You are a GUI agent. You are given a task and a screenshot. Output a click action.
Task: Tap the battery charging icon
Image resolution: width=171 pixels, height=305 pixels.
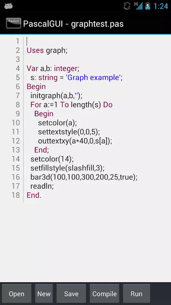tap(148, 6)
